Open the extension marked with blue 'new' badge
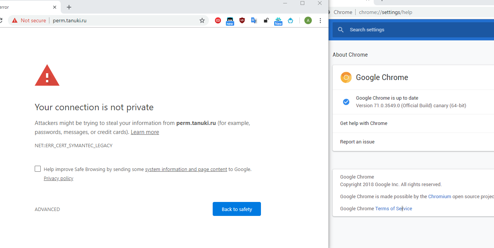Screen dimensions: 494x248 click(x=230, y=20)
